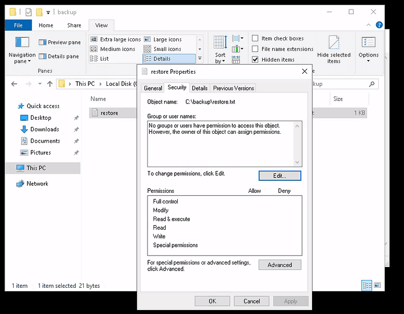
Task: Click the Edit button to change permissions
Action: 280,175
